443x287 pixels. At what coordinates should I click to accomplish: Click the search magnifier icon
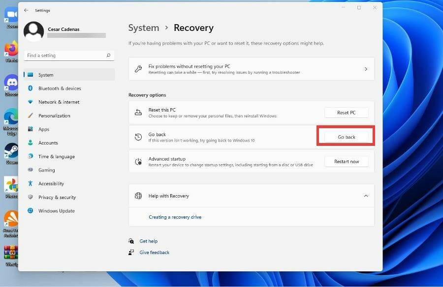click(x=108, y=56)
